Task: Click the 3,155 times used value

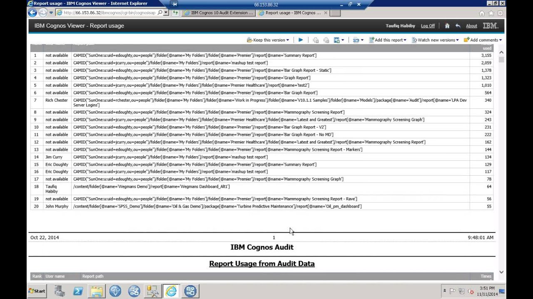Action: 486,55
